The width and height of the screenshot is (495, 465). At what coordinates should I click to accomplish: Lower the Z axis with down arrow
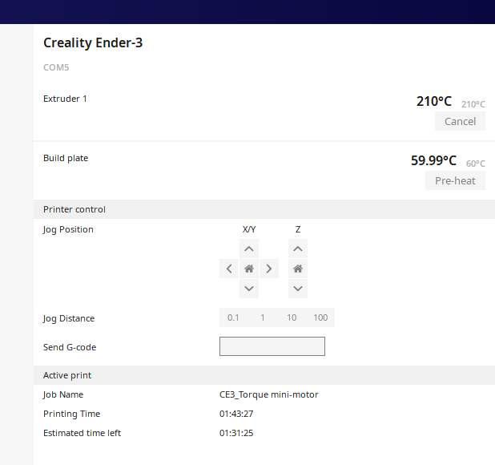click(x=298, y=289)
